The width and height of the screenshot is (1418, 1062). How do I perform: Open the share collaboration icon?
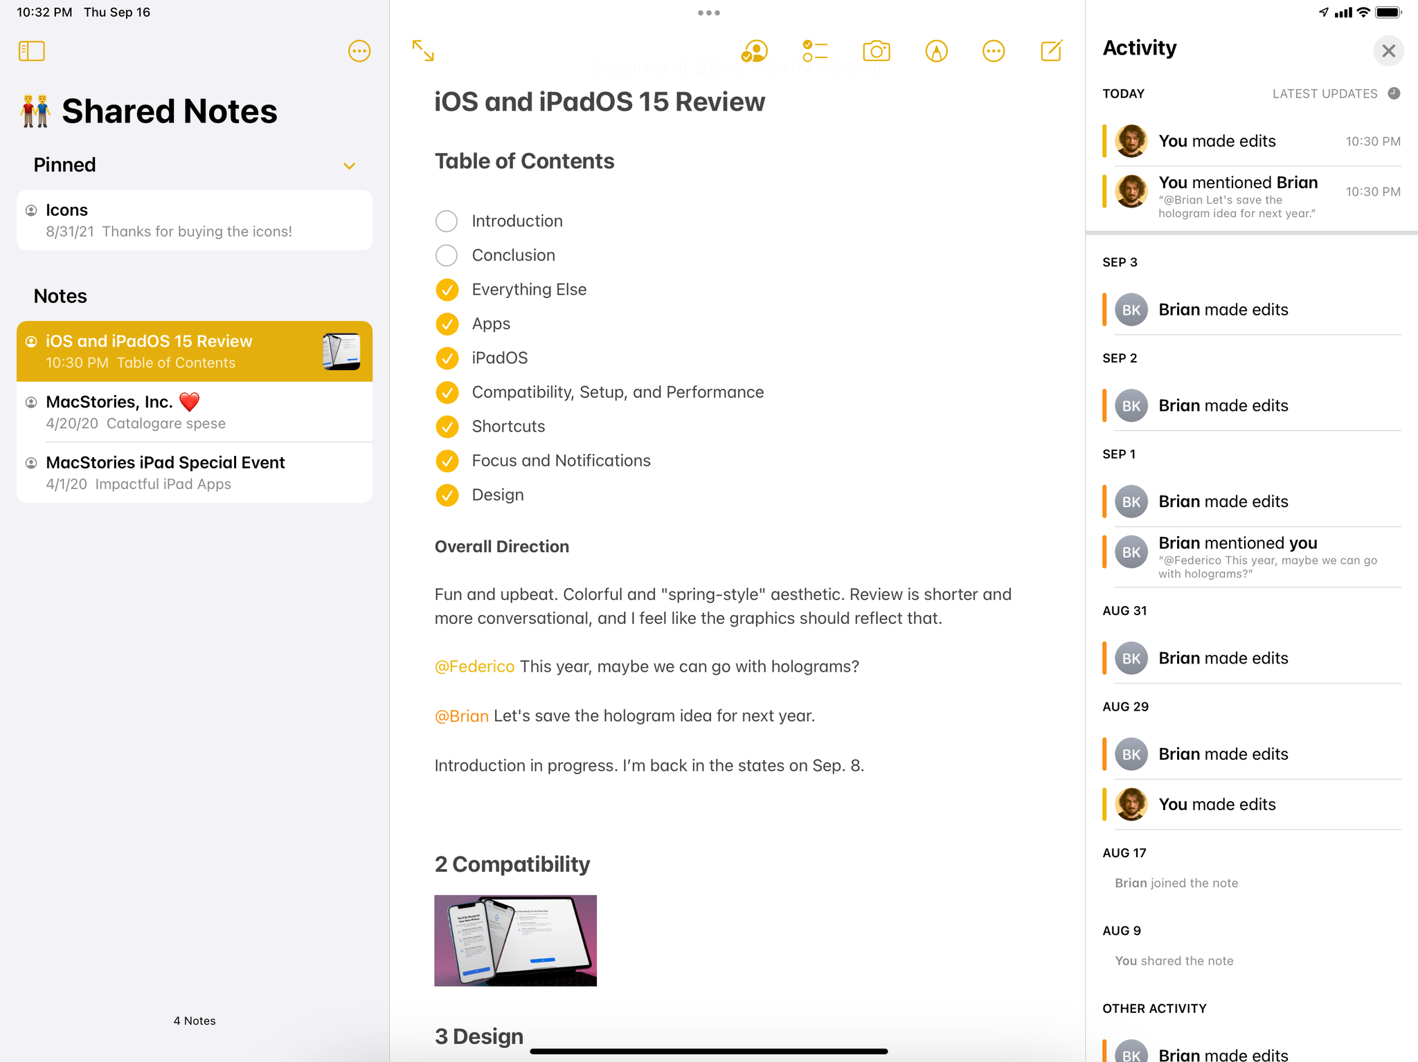(755, 51)
